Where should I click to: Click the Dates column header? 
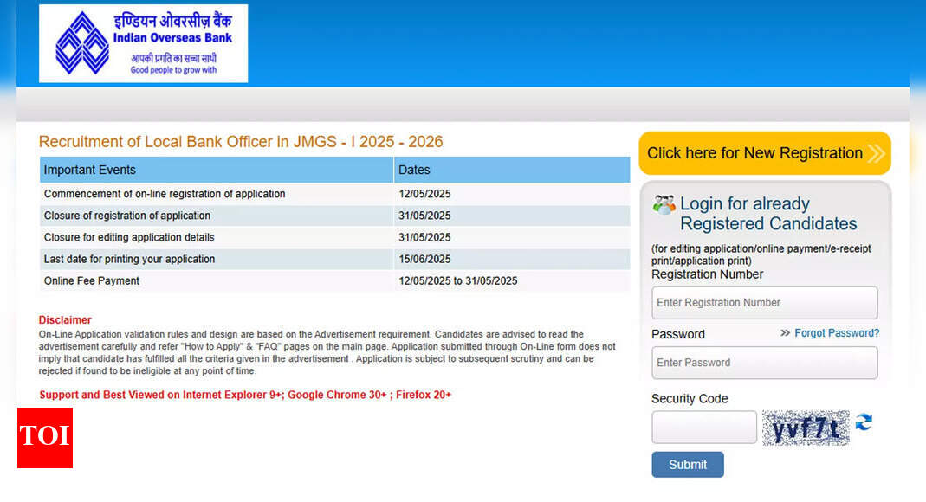511,170
